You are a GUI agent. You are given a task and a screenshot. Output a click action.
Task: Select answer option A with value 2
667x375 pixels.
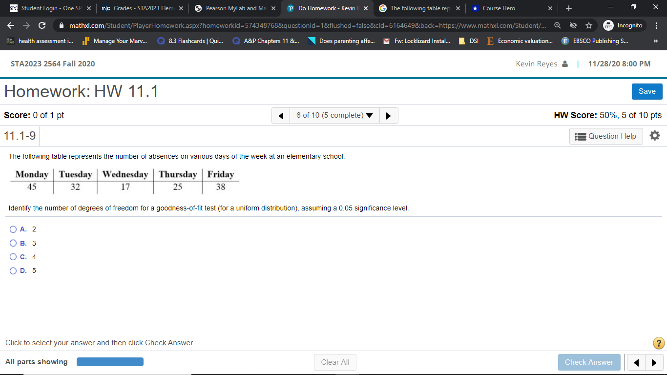13,229
